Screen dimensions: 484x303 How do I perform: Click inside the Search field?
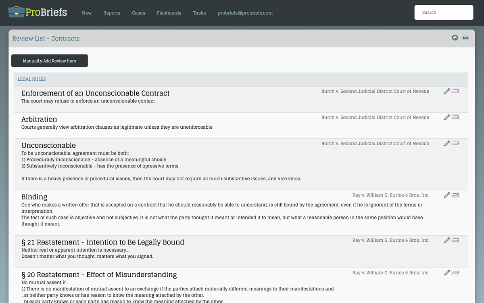tap(444, 13)
